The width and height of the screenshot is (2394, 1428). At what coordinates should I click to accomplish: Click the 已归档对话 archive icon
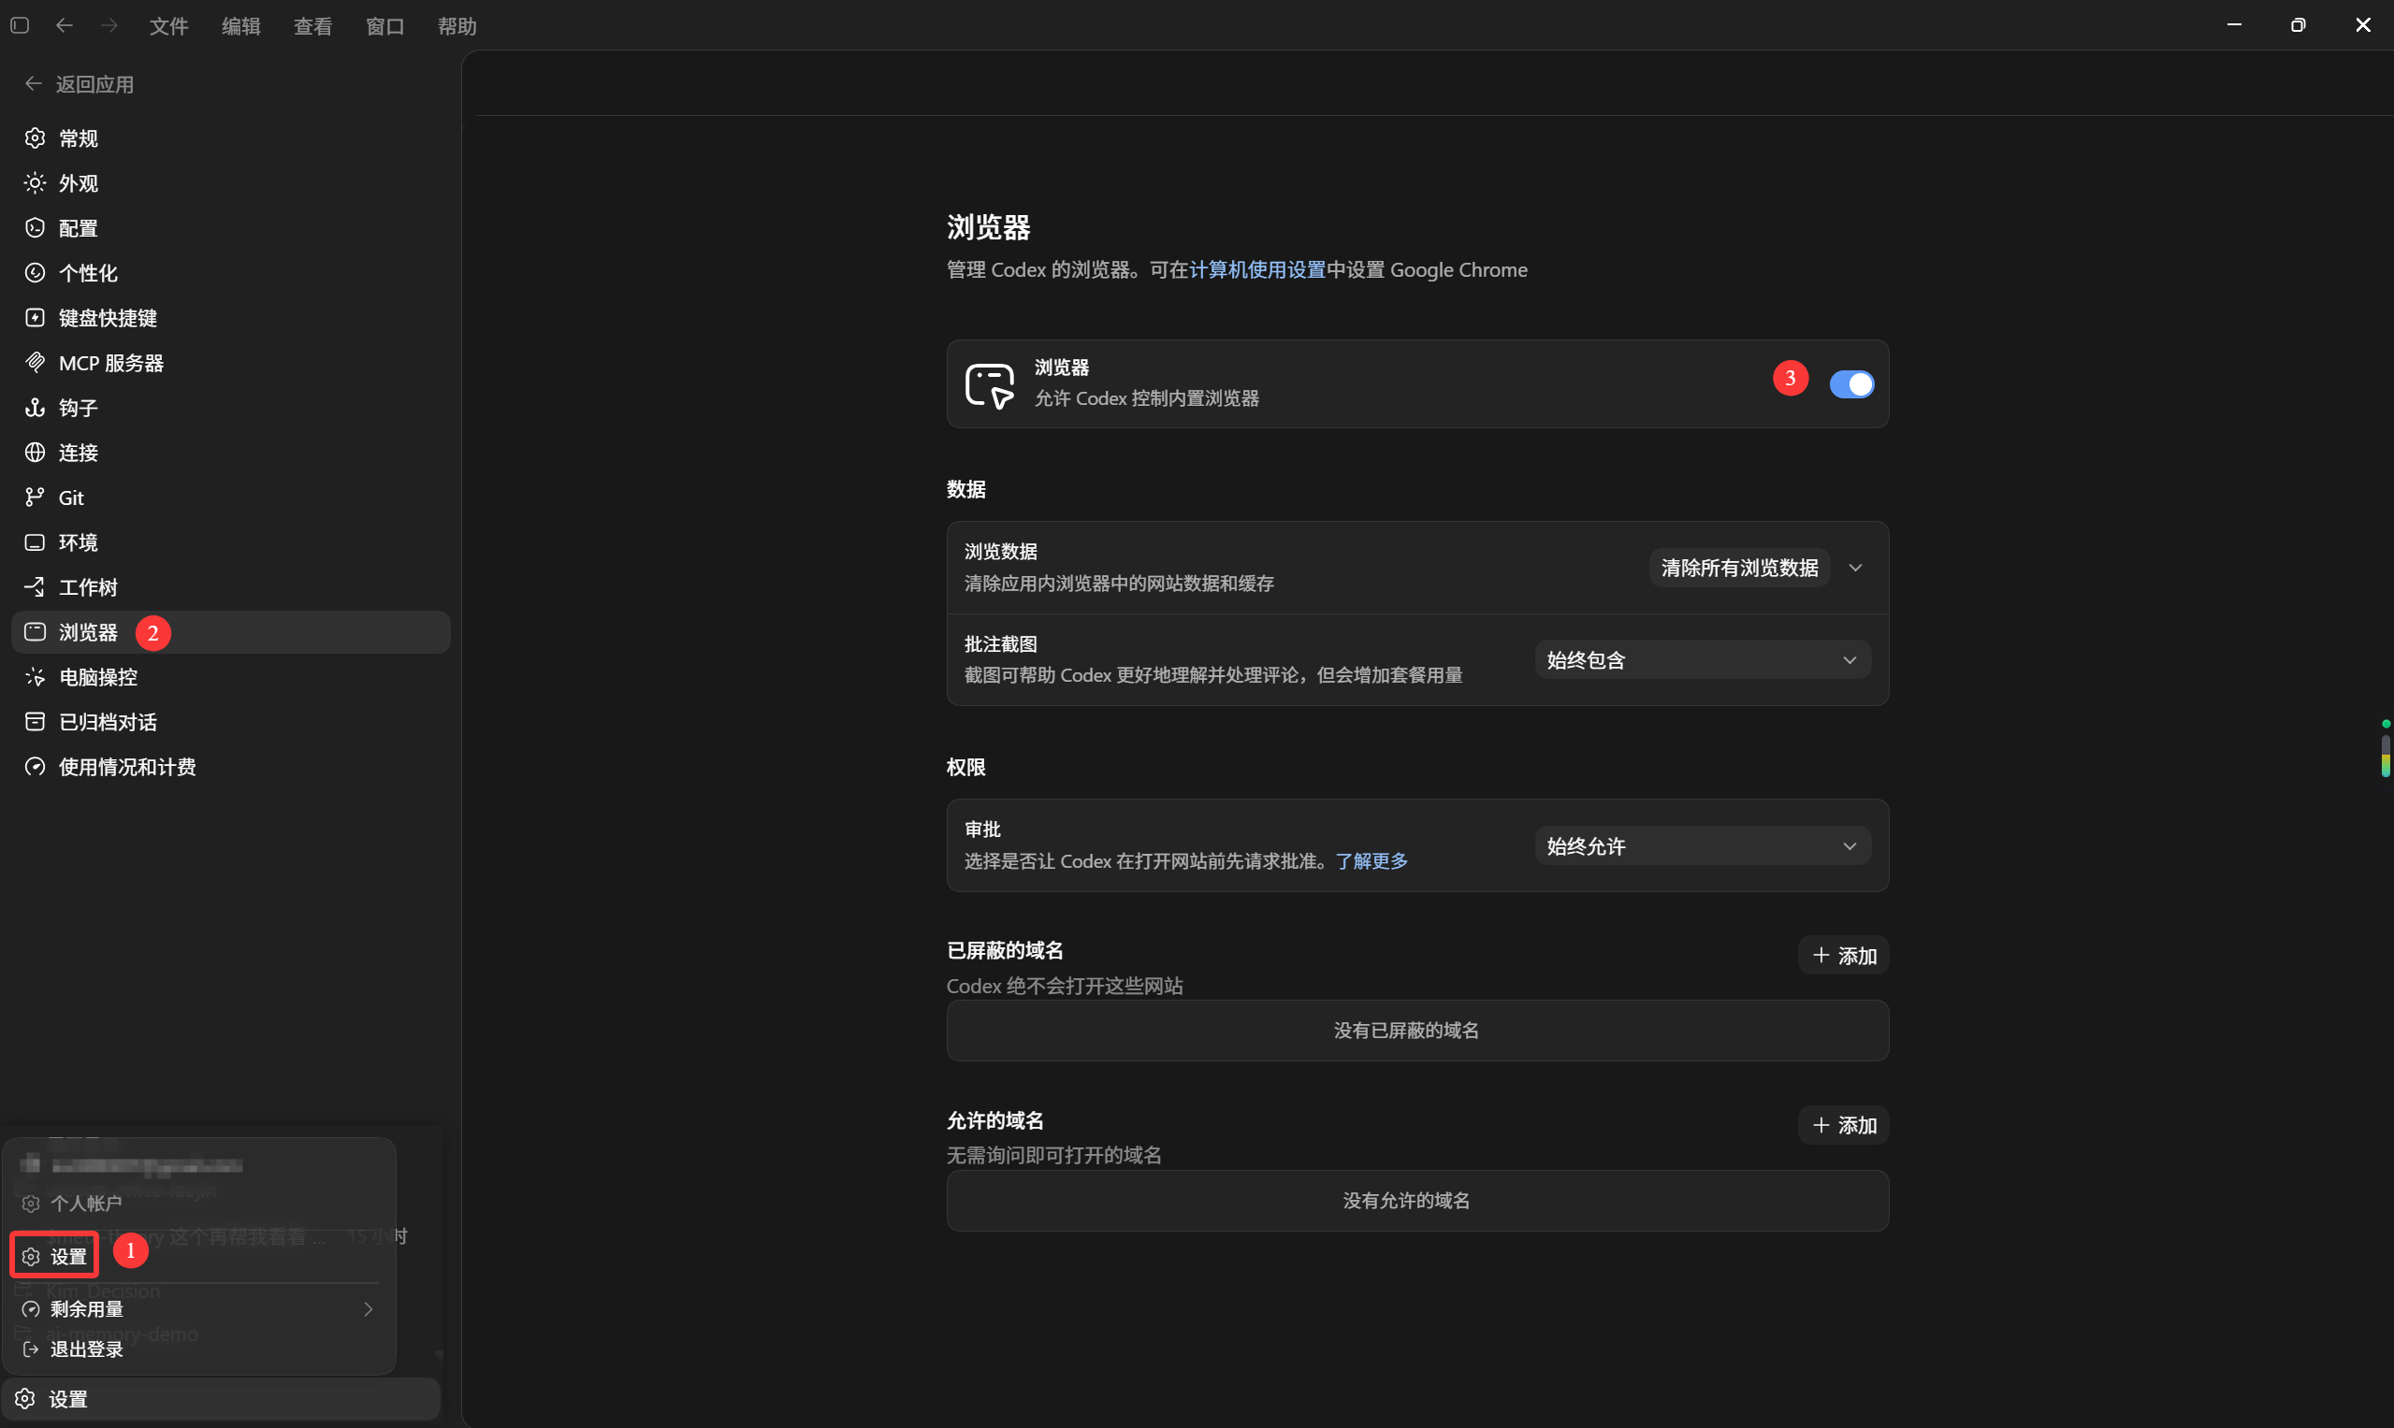(35, 722)
